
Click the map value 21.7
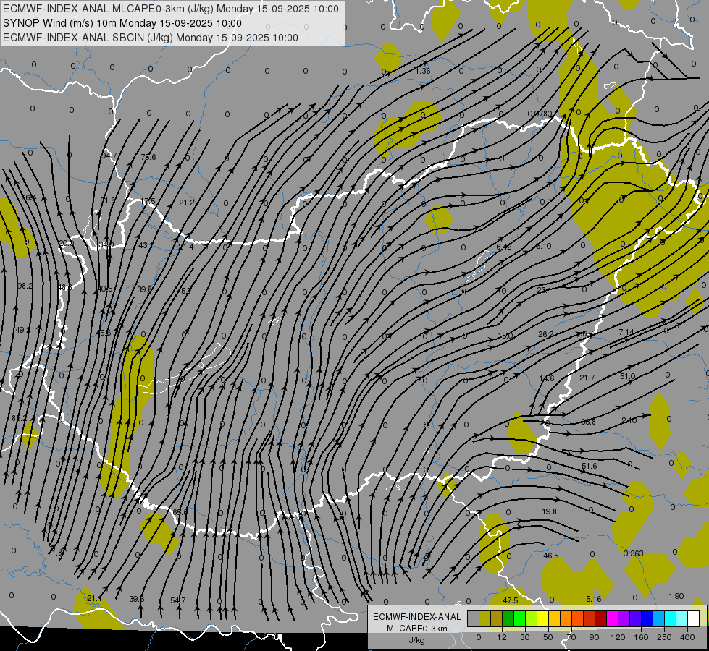587,378
